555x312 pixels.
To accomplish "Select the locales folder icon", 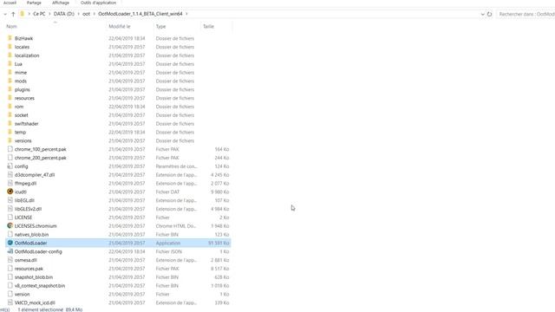I will tap(10, 47).
